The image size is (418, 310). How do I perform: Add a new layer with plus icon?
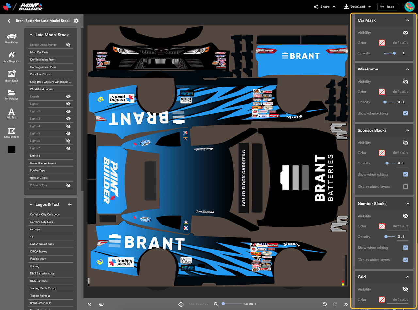click(70, 204)
